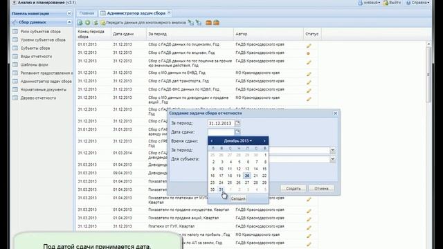Screen dimensions: 443x249
Task: Click the 'Дата сдачи' date input field
Action: click(221, 132)
